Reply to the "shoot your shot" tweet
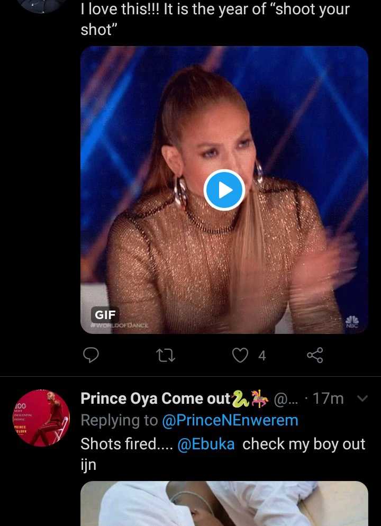Viewport: 381px width, 526px height. click(91, 356)
